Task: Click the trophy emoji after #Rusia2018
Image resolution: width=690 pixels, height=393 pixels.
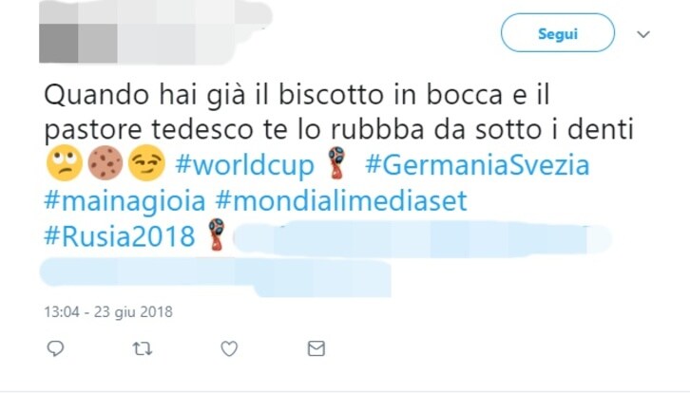Action: (x=217, y=234)
